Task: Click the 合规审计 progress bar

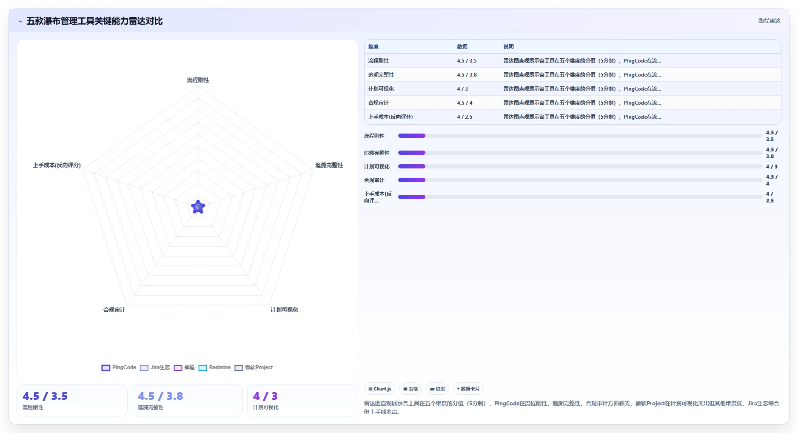Action: [580, 180]
